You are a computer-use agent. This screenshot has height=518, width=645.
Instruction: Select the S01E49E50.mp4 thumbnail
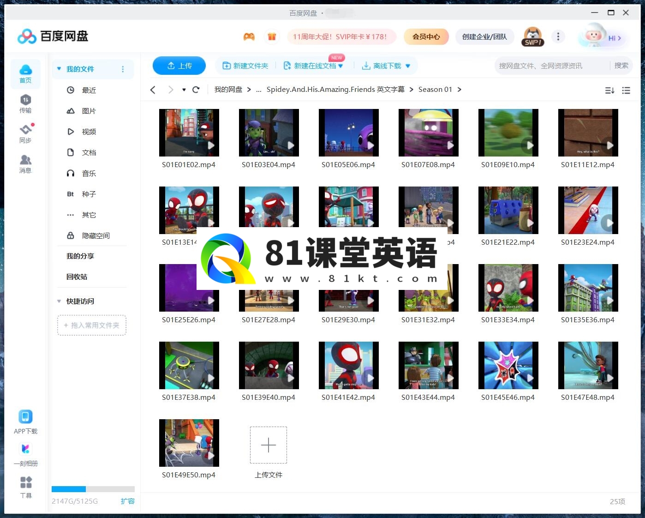pyautogui.click(x=189, y=443)
